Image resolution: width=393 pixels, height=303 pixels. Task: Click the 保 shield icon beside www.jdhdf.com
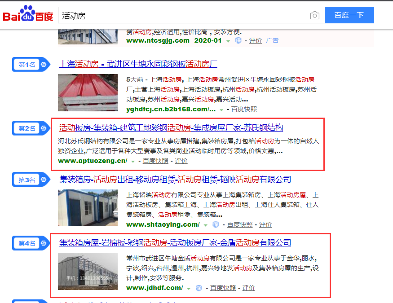point(199,288)
